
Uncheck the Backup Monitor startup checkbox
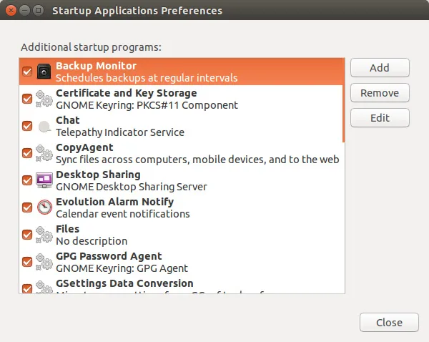(x=27, y=72)
